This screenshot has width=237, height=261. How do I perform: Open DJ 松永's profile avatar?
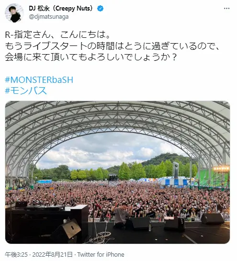tap(14, 13)
